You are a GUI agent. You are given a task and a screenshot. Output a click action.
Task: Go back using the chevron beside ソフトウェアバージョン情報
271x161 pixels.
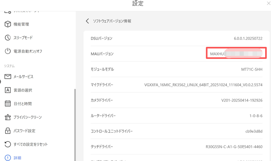pos(87,21)
